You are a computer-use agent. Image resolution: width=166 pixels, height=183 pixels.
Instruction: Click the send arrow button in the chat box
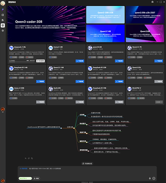(x=154, y=178)
